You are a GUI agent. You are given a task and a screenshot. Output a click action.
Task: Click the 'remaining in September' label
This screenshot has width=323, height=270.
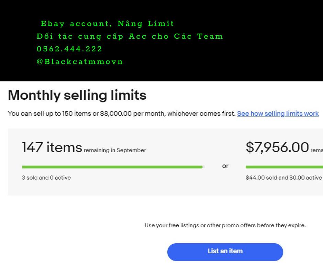click(115, 150)
